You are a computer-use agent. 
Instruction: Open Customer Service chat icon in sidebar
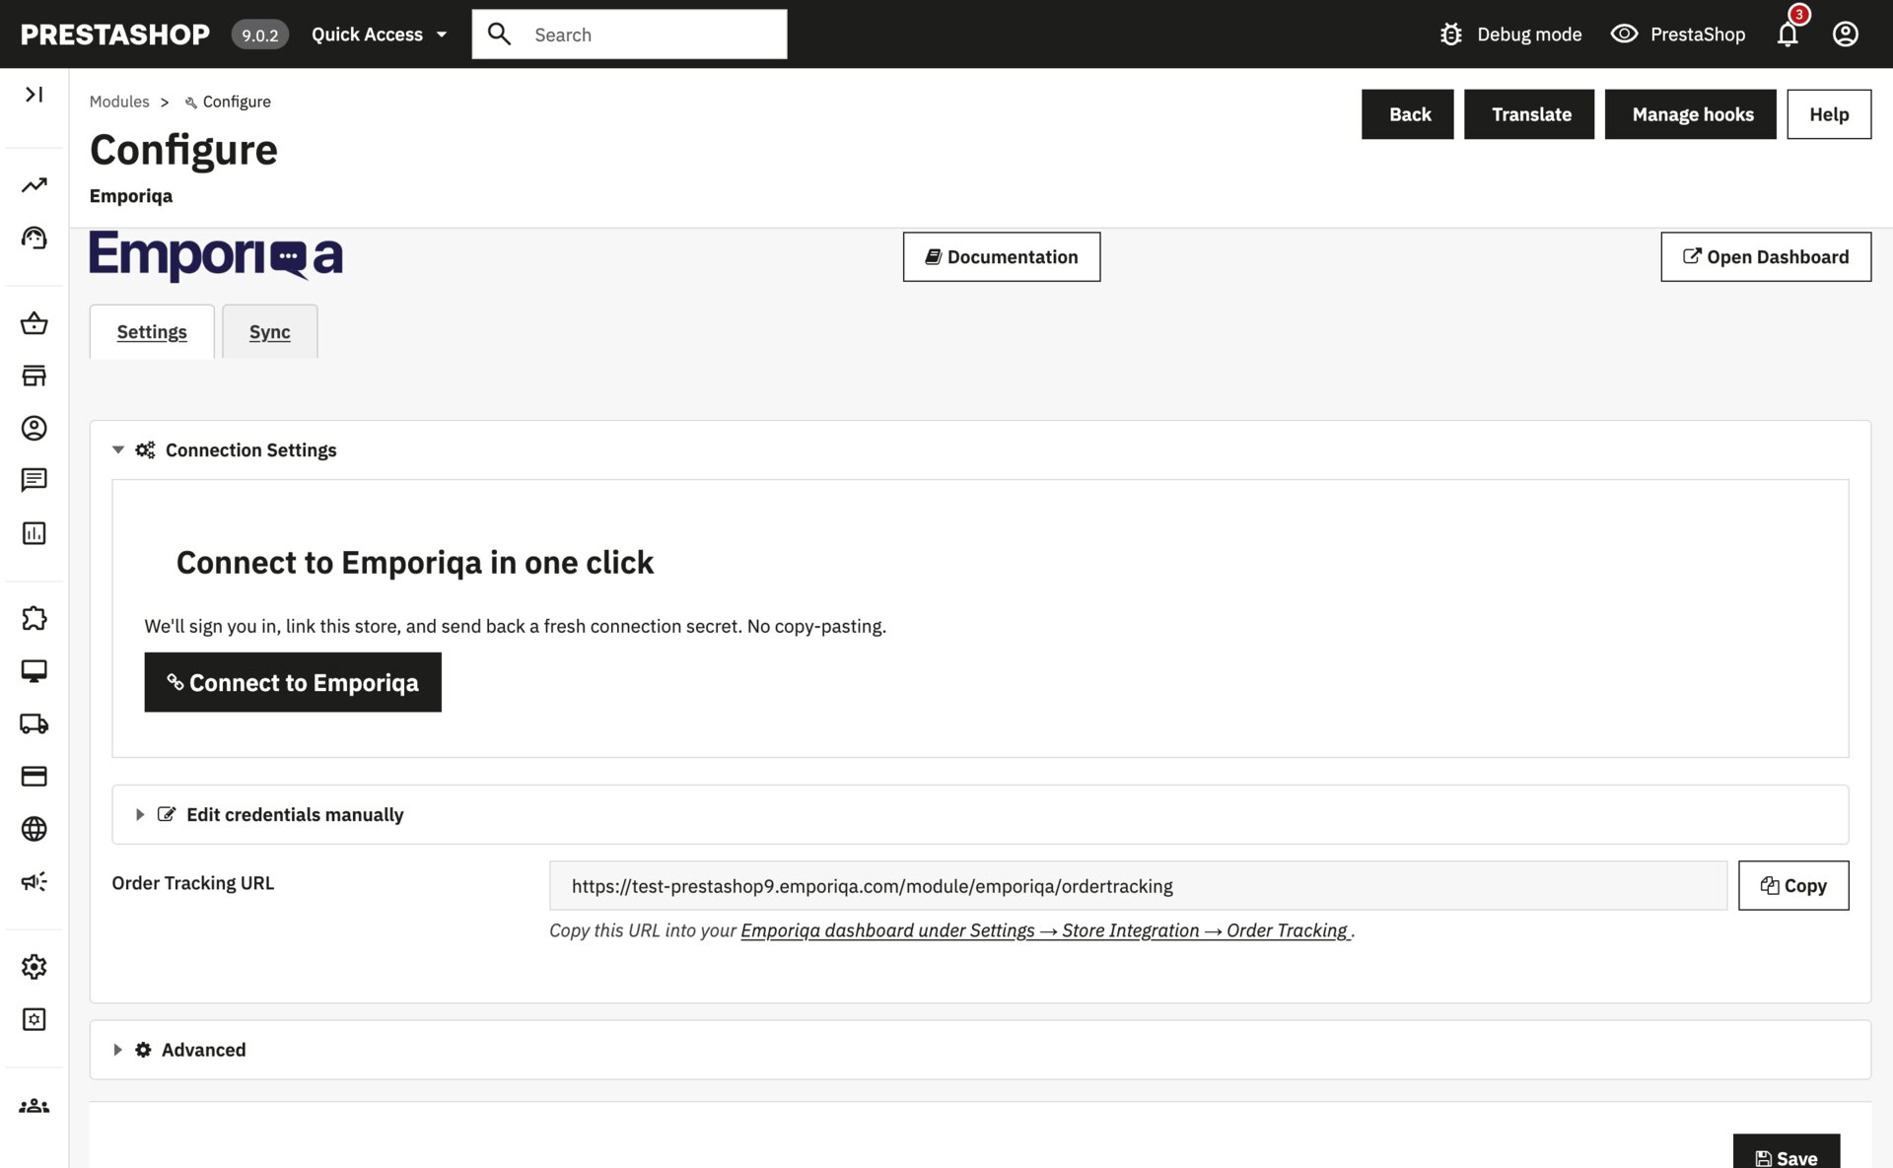35,480
